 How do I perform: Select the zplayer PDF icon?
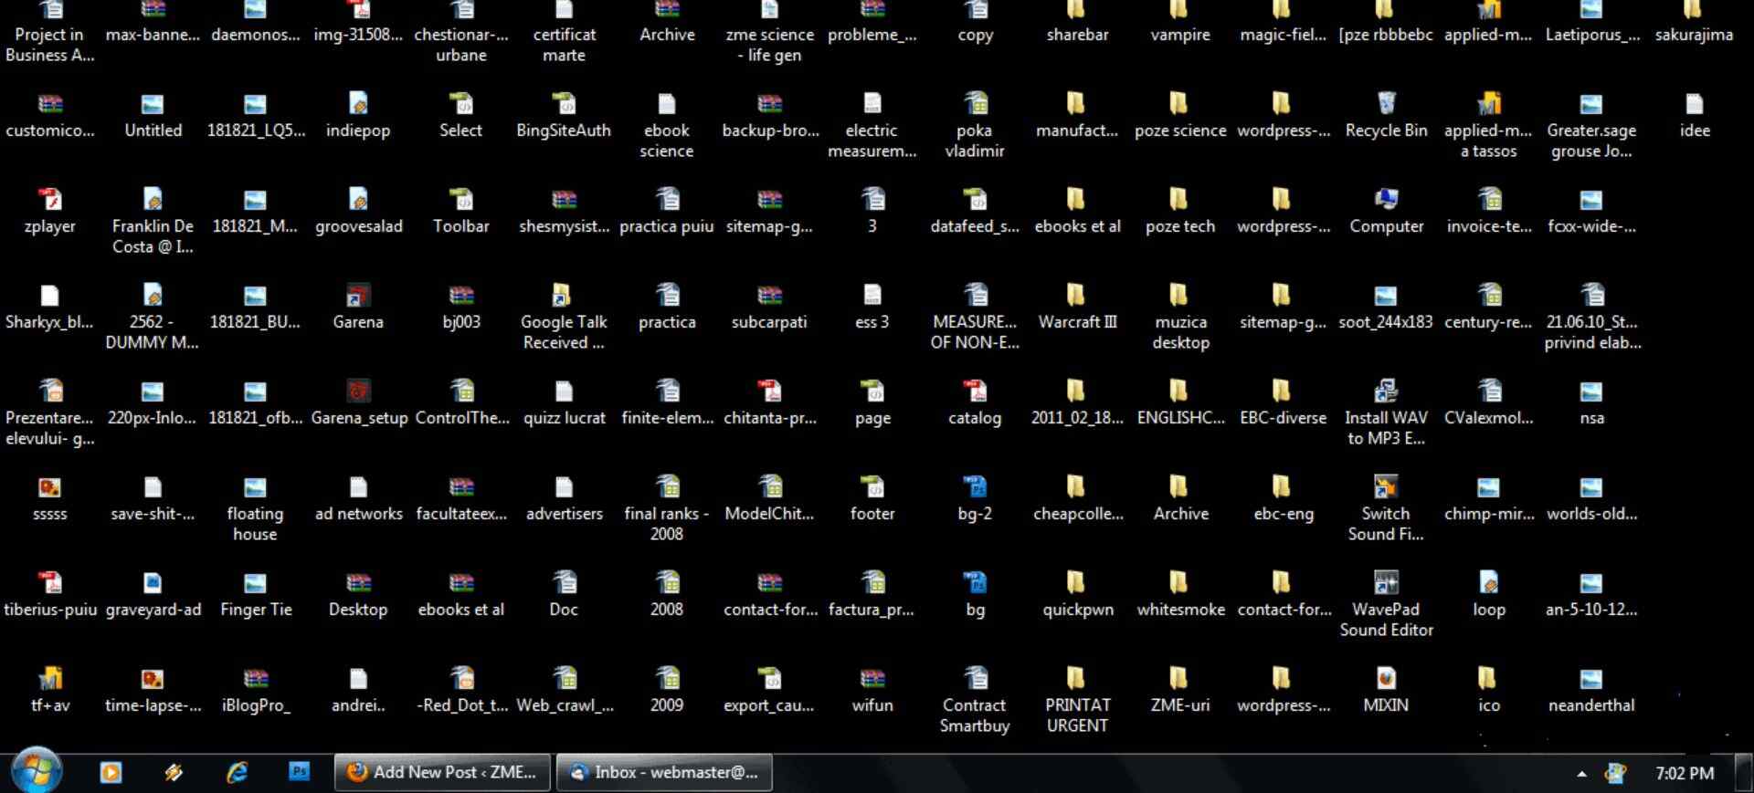[x=49, y=211]
